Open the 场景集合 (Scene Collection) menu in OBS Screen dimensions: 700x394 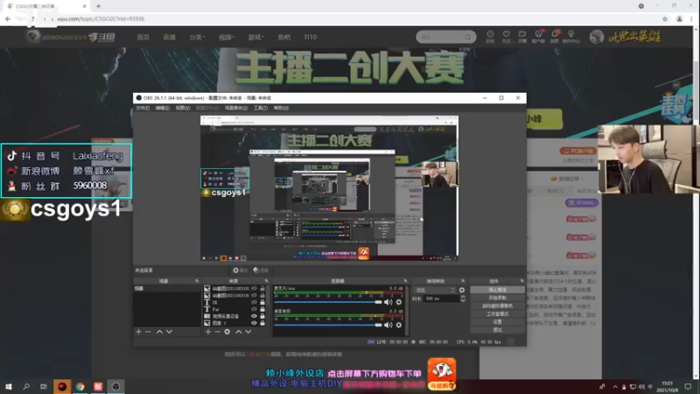(235, 108)
